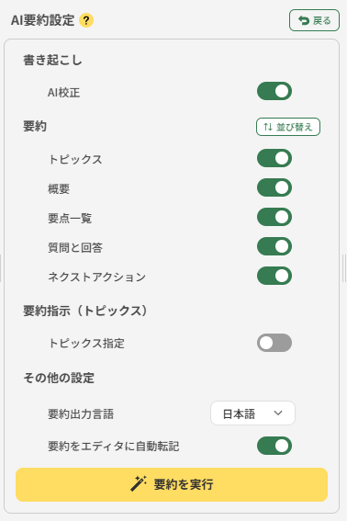The image size is (347, 521).
Task: Click the back arrow icon in 戻る button
Action: (304, 20)
